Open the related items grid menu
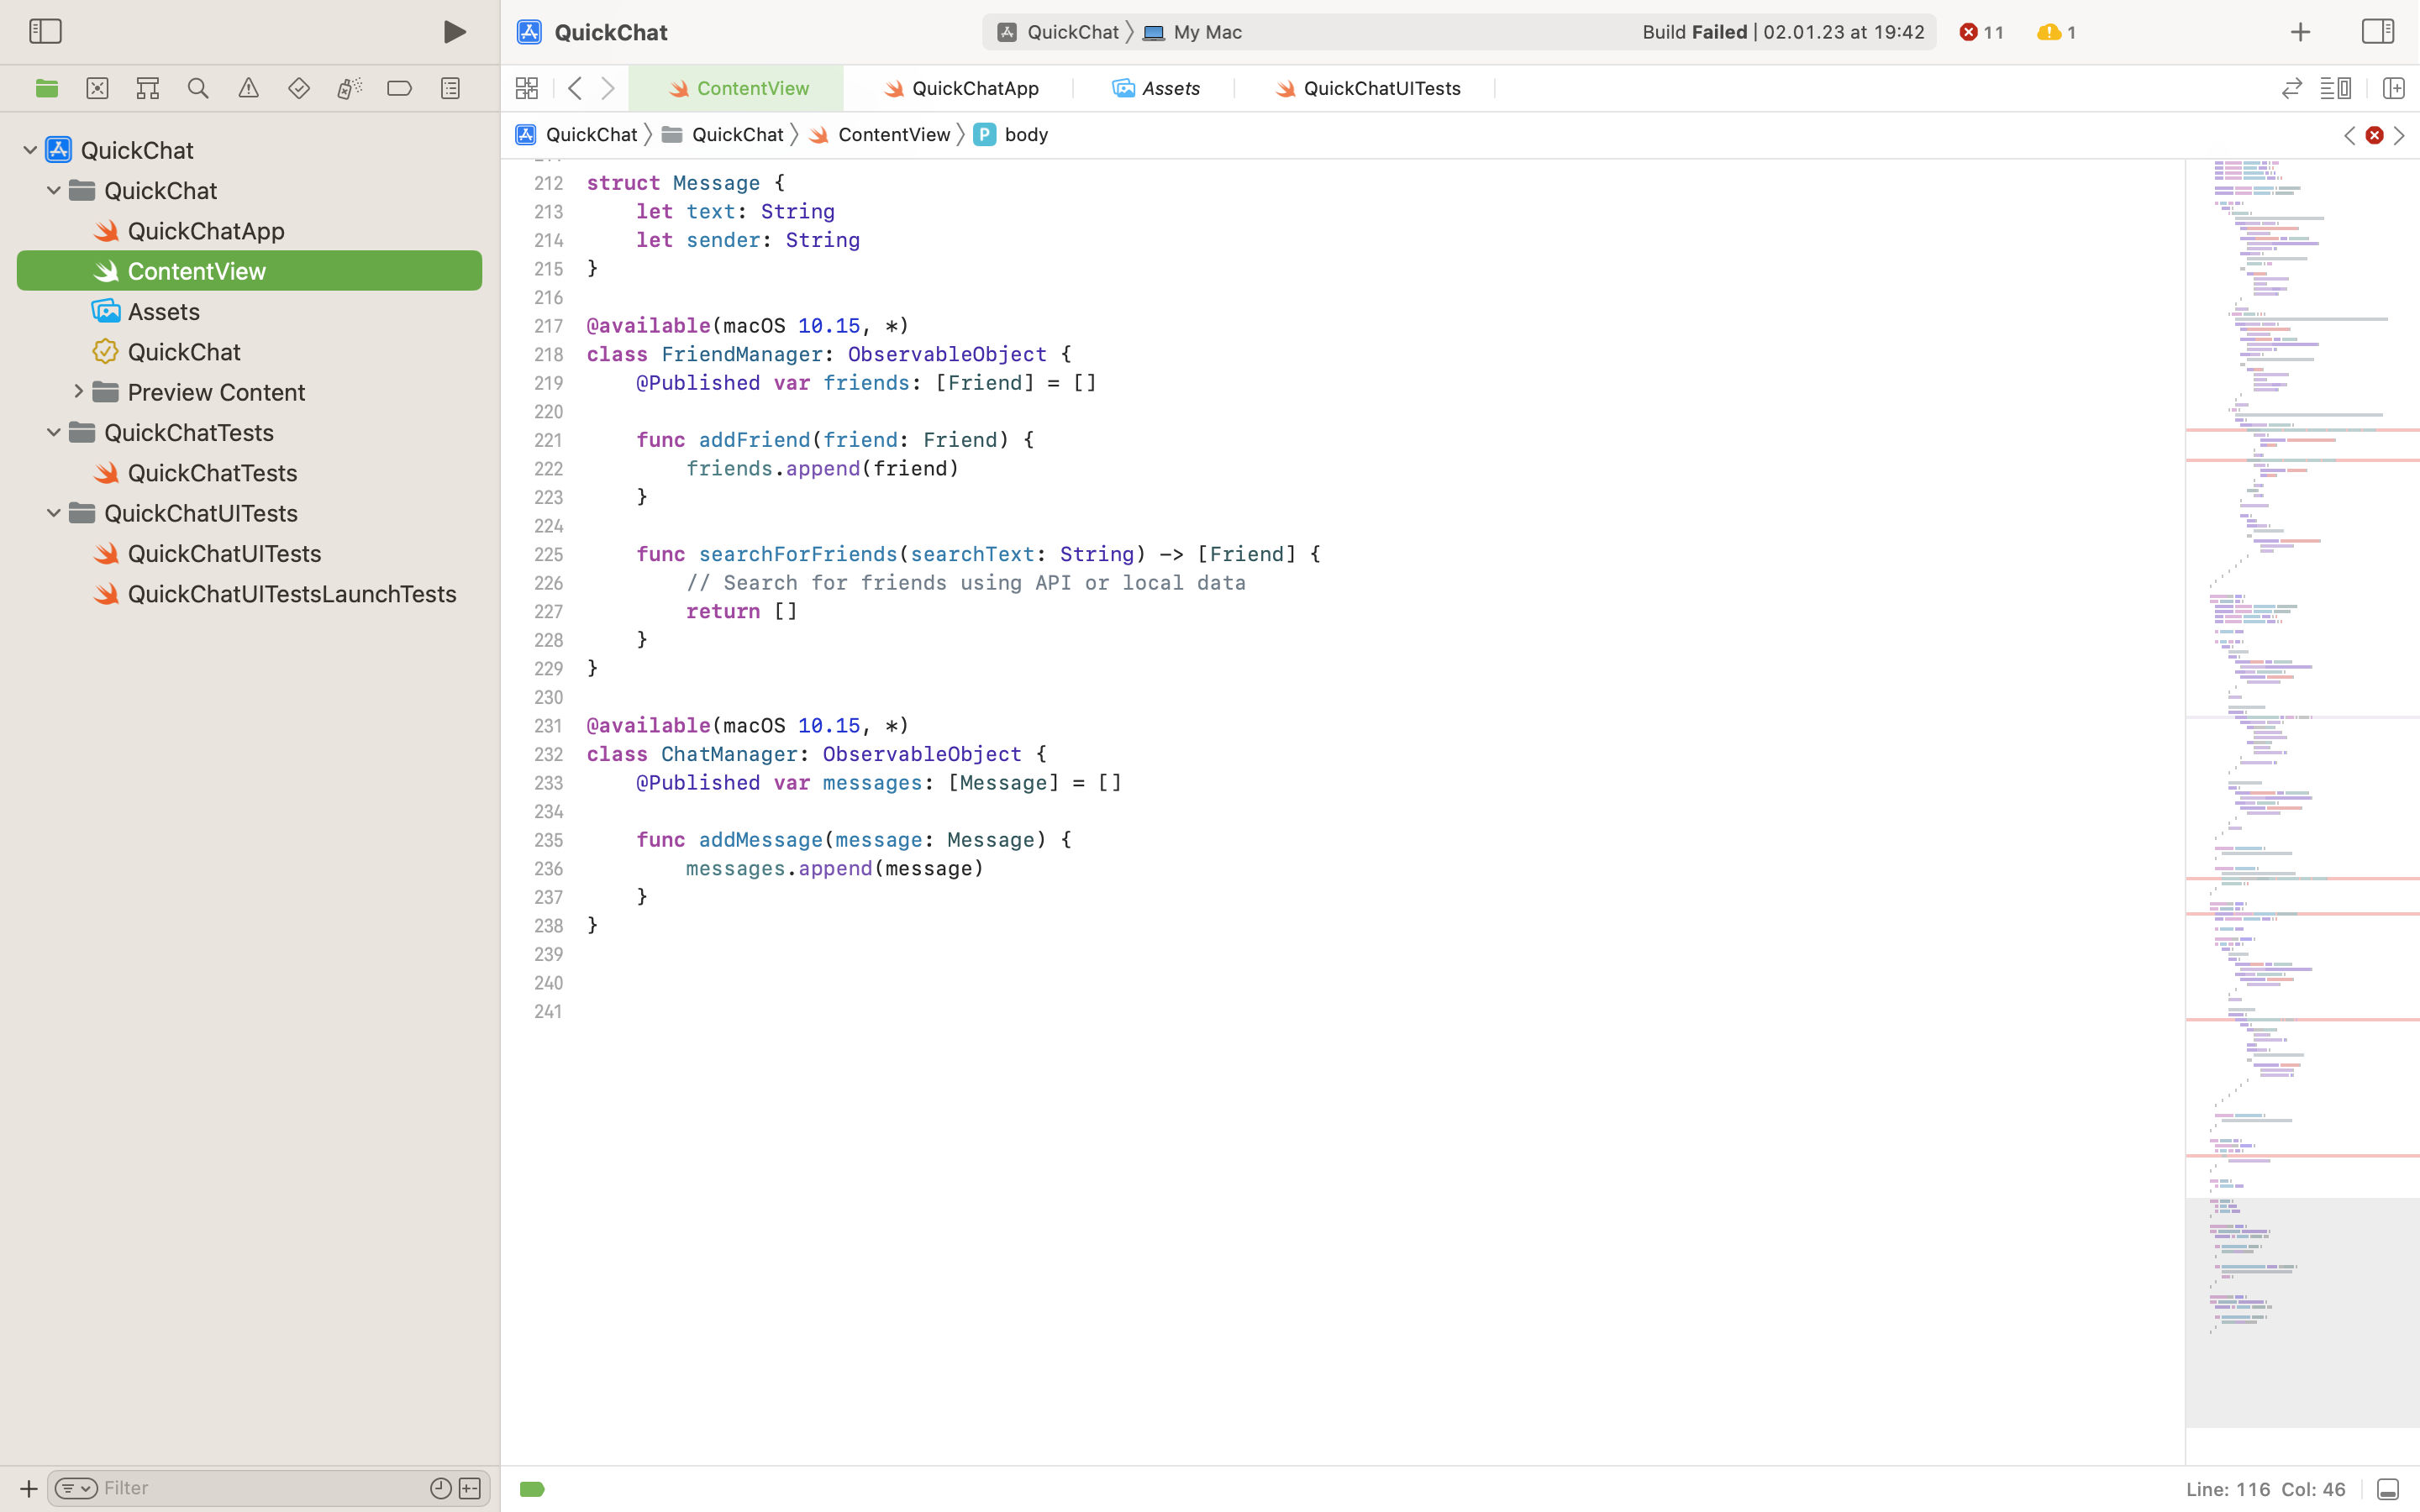This screenshot has width=2420, height=1512. point(527,88)
